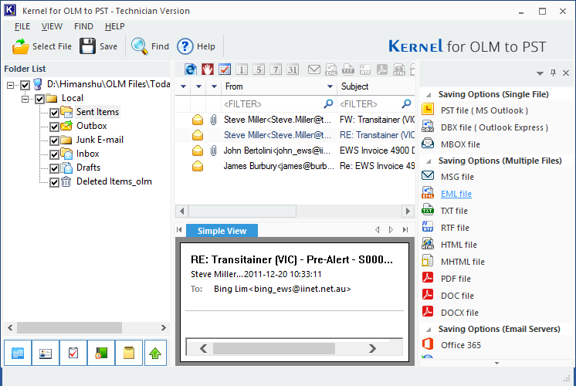
Task: Toggle the Sent Items checkbox
Action: [54, 113]
